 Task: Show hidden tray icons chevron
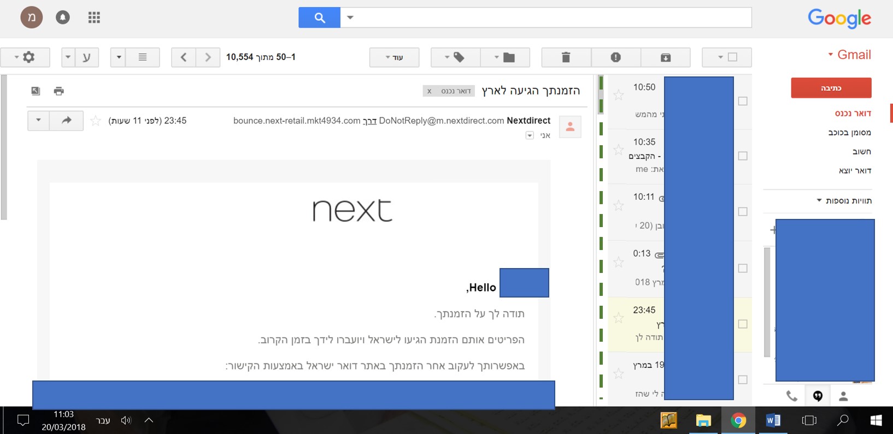click(149, 420)
